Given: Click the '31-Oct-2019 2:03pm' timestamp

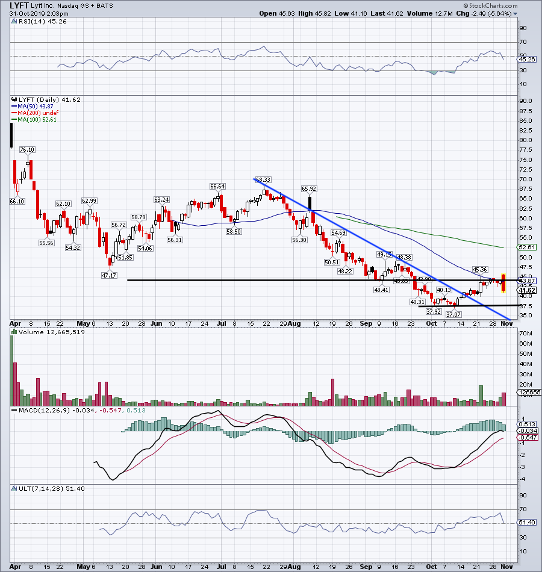Looking at the screenshot, I should tap(39, 13).
